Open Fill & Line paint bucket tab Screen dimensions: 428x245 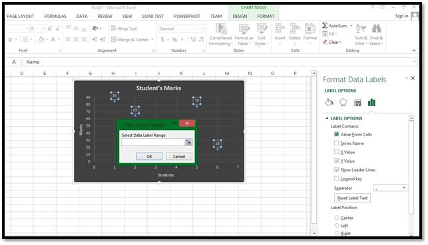329,103
